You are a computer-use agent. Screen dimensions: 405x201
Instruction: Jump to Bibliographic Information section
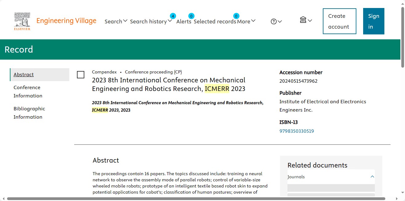29,113
